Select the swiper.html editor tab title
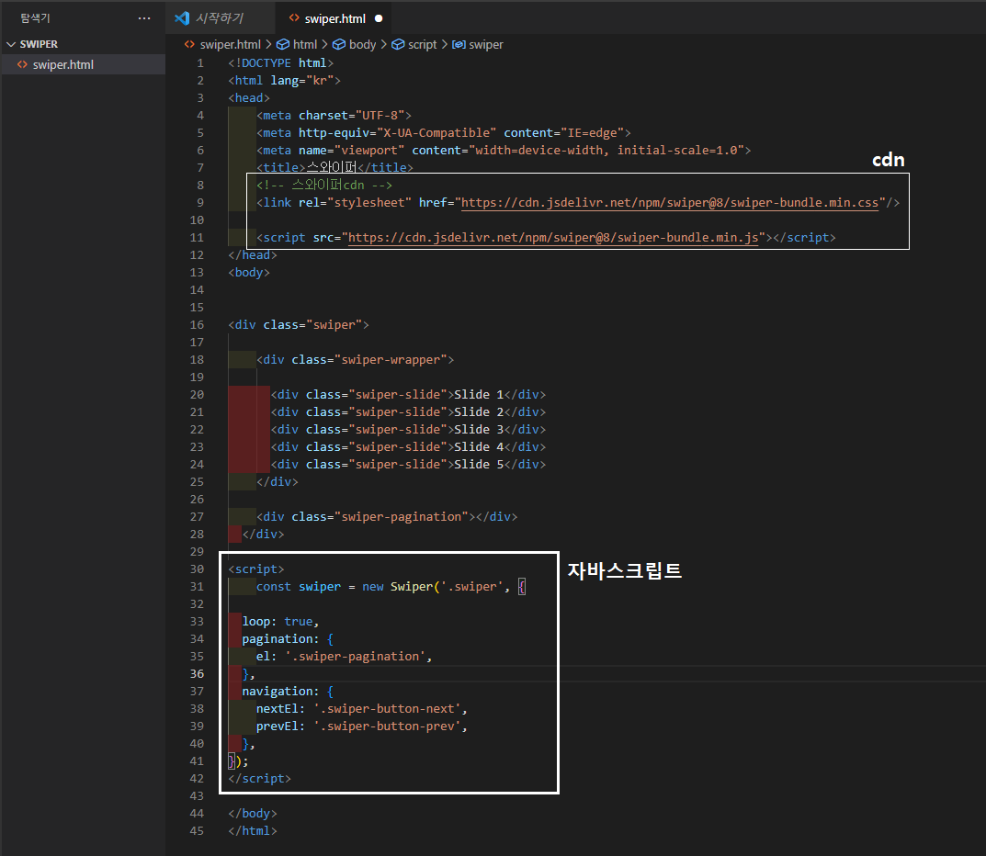The height and width of the screenshot is (856, 986). 335,17
